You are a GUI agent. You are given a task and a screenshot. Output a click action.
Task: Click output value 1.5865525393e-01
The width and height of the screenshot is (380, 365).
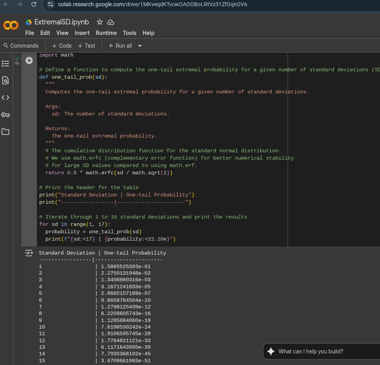[126, 266]
